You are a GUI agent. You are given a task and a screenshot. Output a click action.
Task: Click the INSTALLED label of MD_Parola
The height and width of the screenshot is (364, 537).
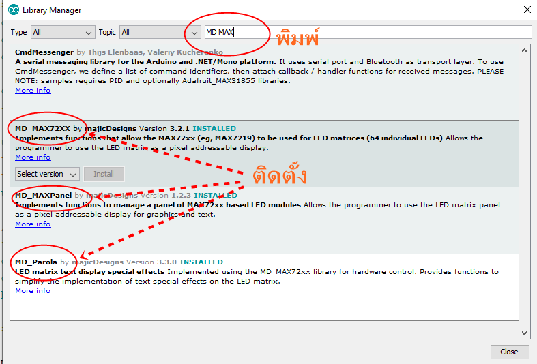(201, 262)
